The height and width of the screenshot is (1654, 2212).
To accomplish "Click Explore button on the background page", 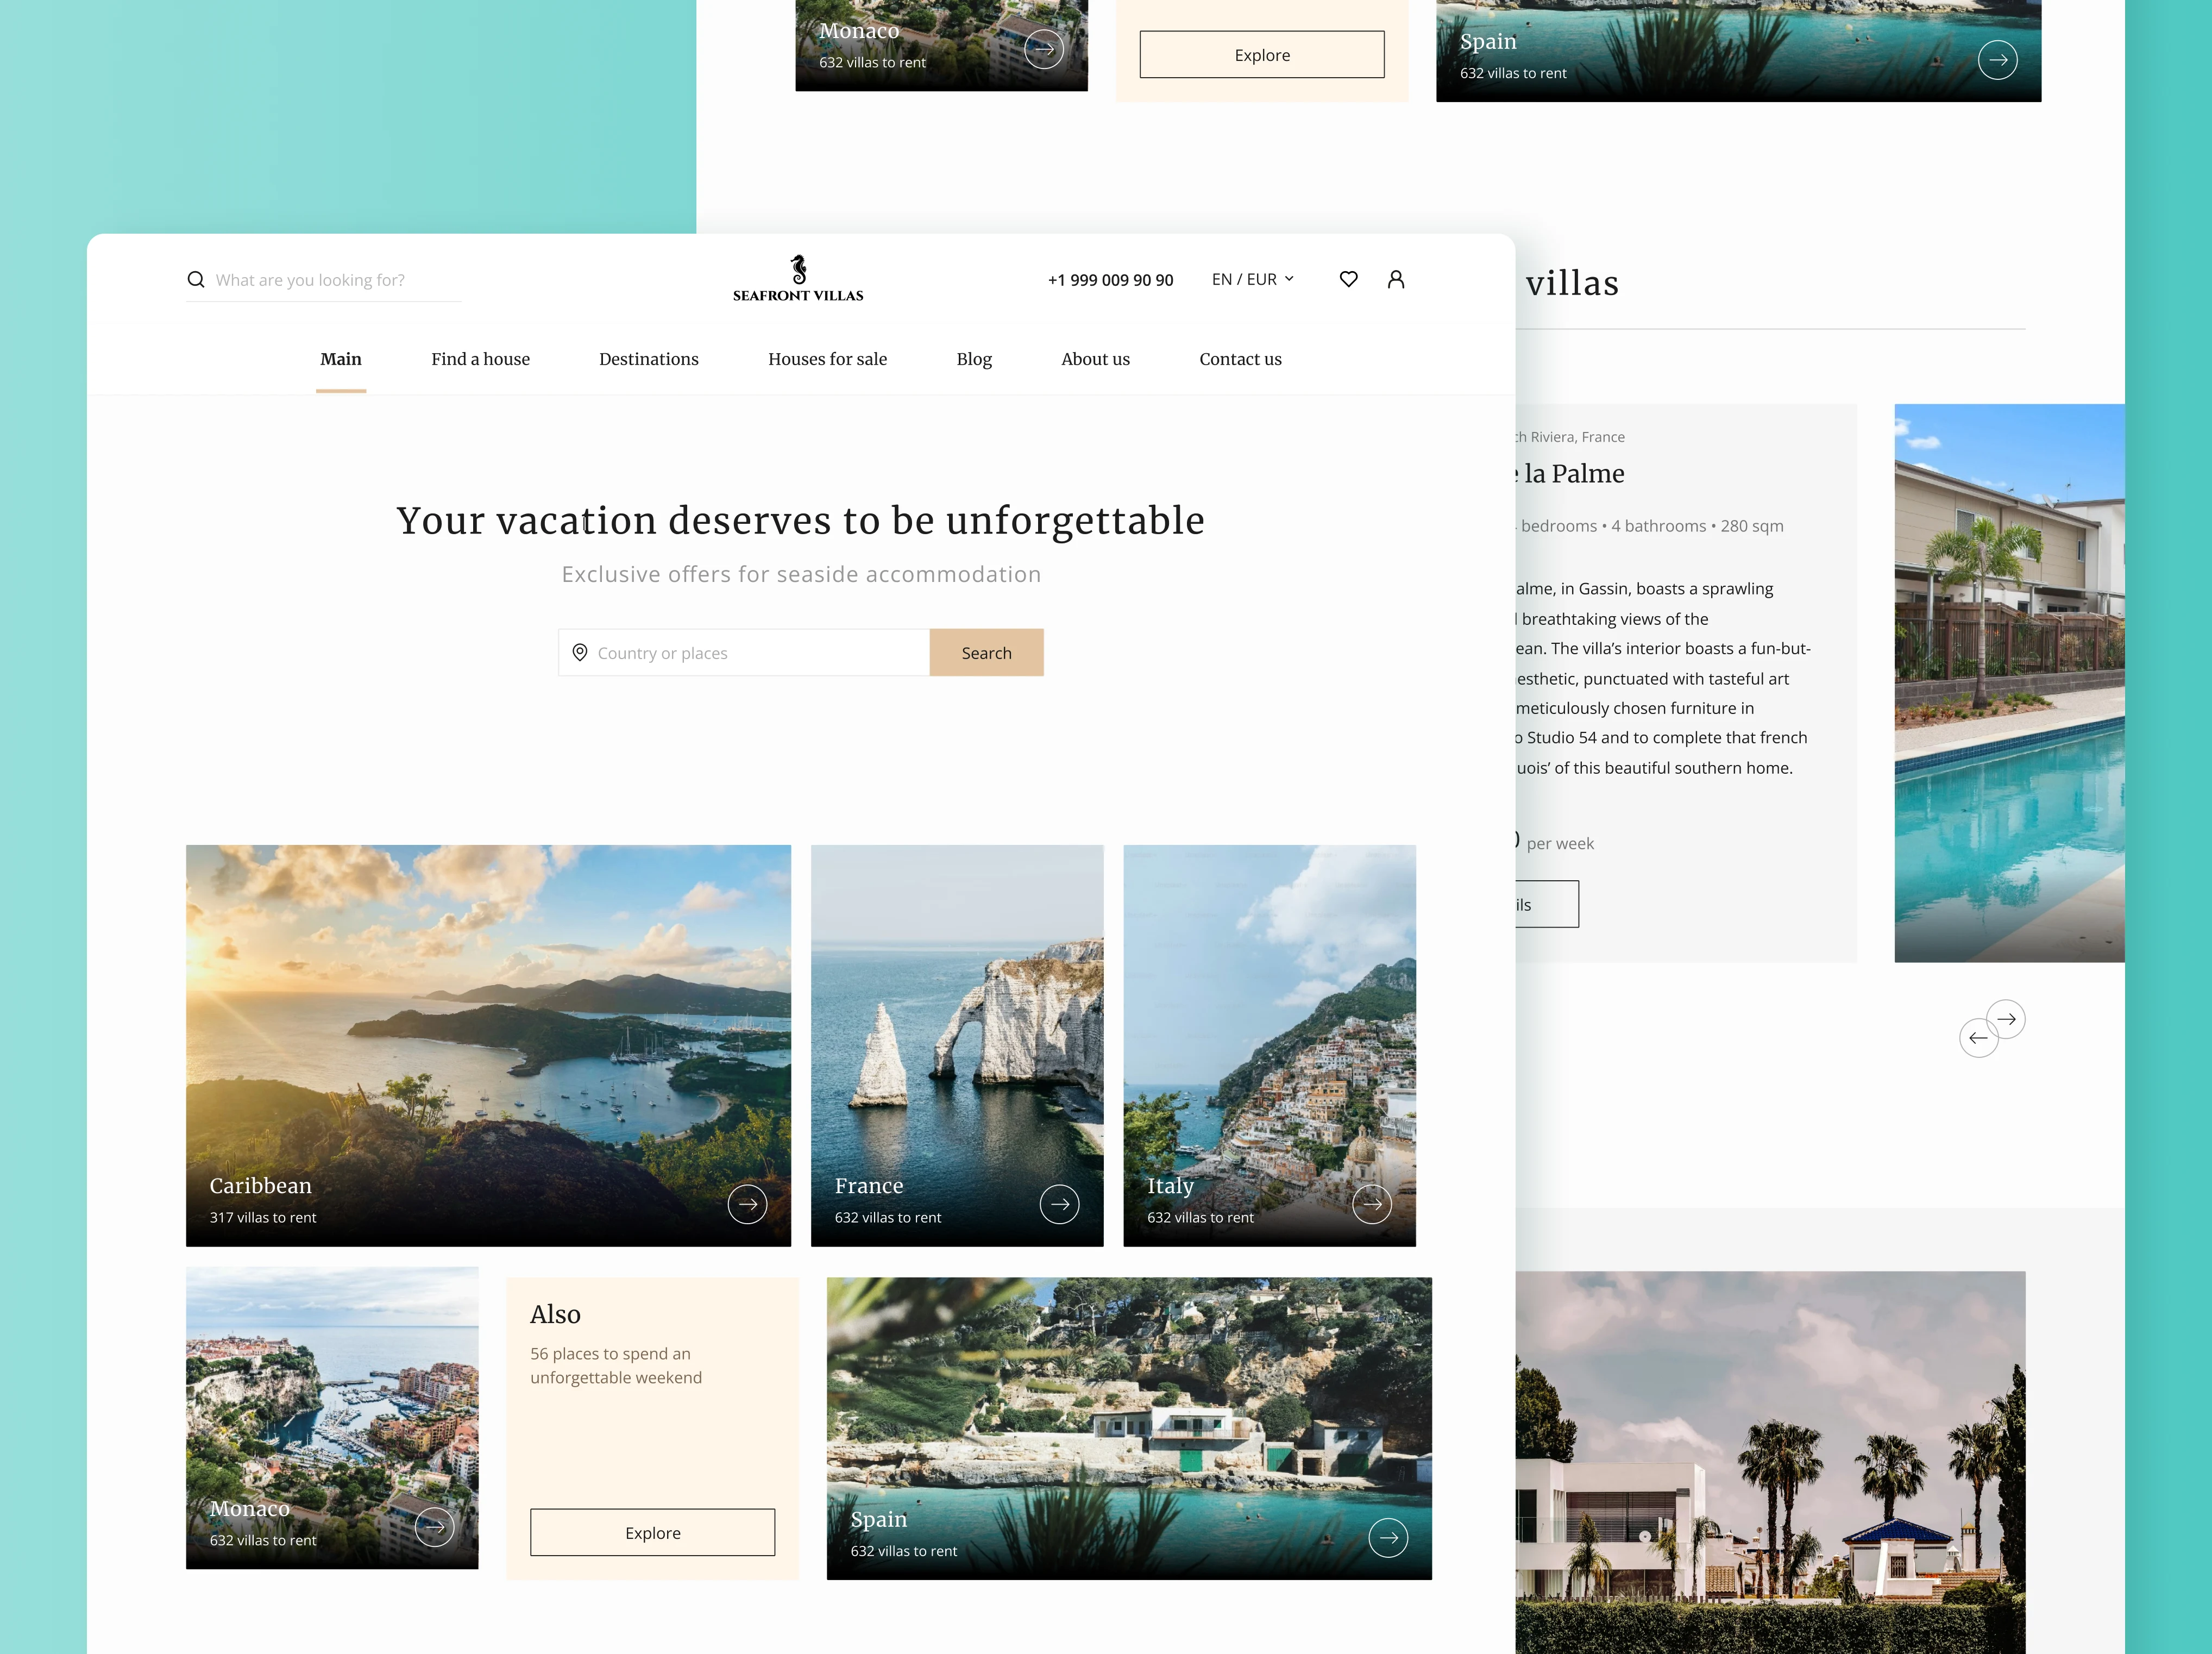I will tap(1262, 55).
